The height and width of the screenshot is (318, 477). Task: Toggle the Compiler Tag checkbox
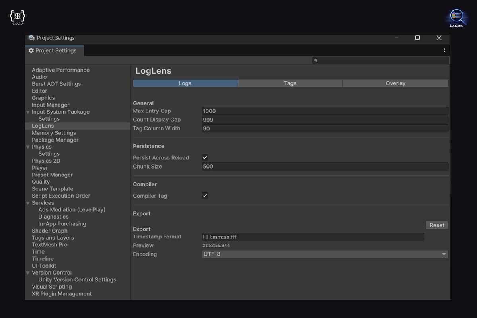click(205, 196)
